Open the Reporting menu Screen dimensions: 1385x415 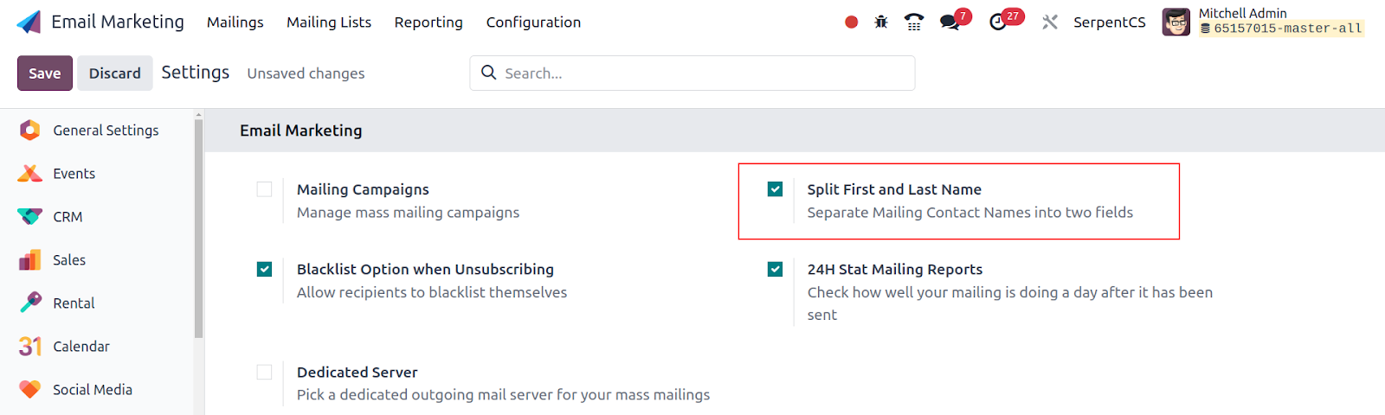[428, 22]
